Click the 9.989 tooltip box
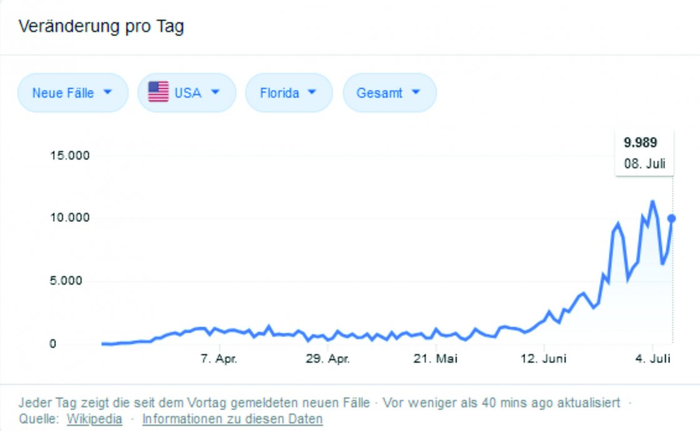The height and width of the screenshot is (431, 700). pyautogui.click(x=644, y=153)
